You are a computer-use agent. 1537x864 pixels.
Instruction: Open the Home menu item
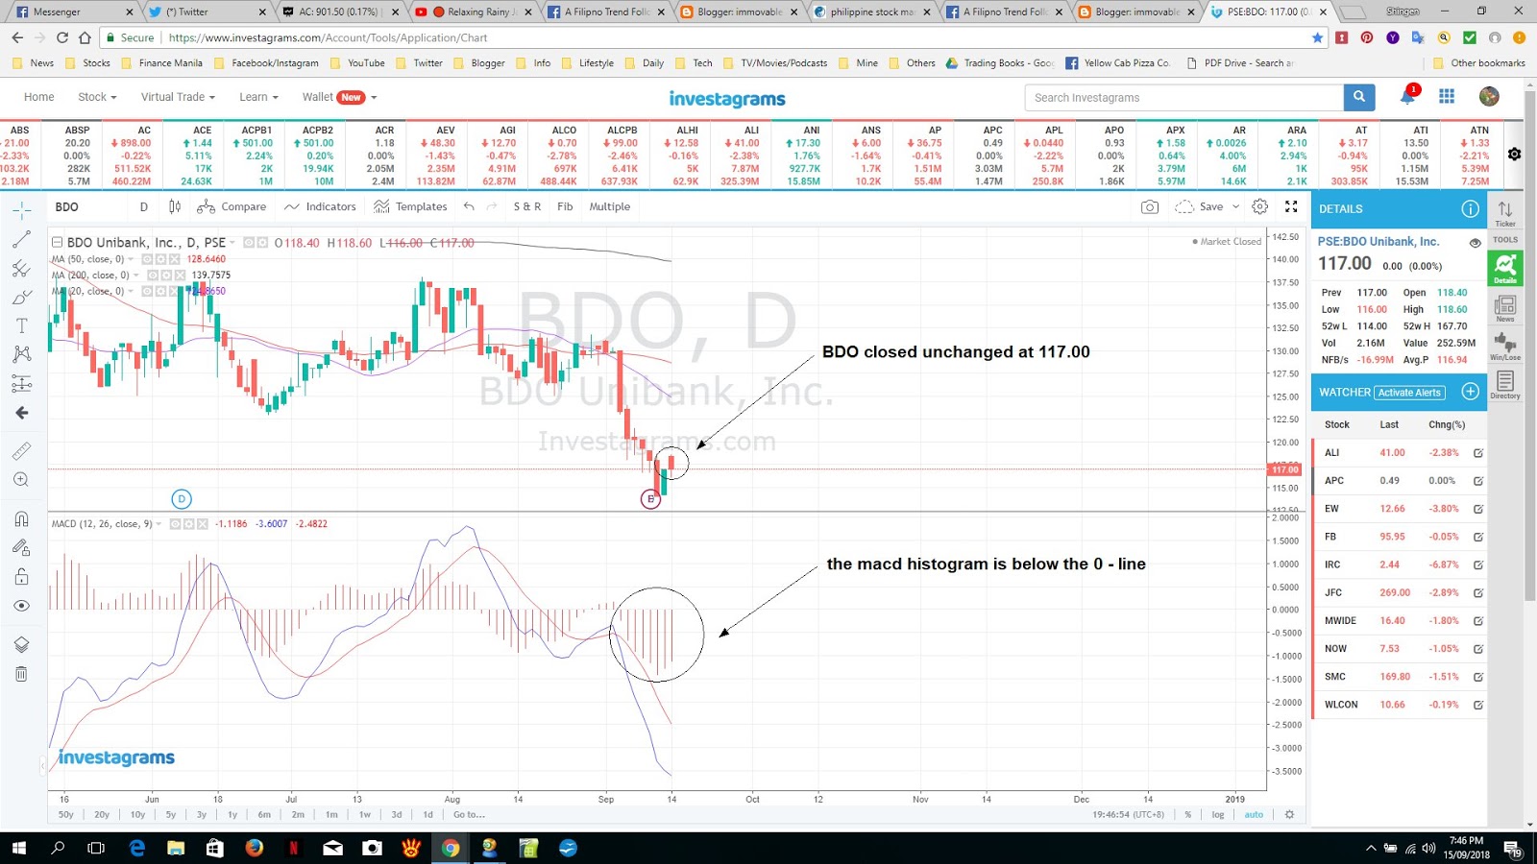coord(38,97)
